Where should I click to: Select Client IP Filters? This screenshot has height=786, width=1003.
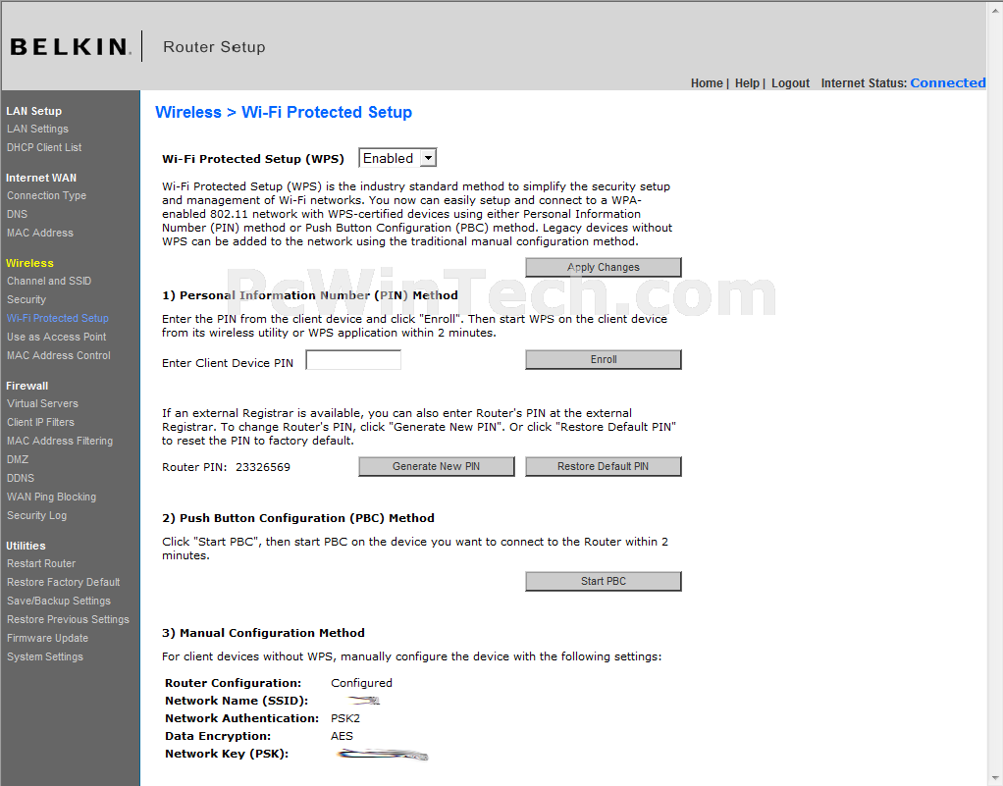(x=40, y=422)
